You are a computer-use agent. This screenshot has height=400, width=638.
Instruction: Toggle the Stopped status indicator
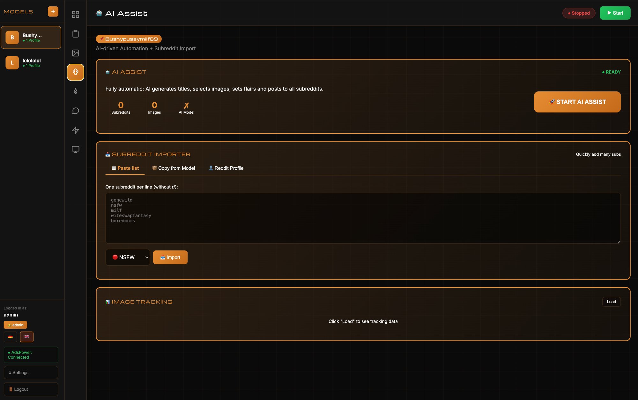tap(579, 13)
